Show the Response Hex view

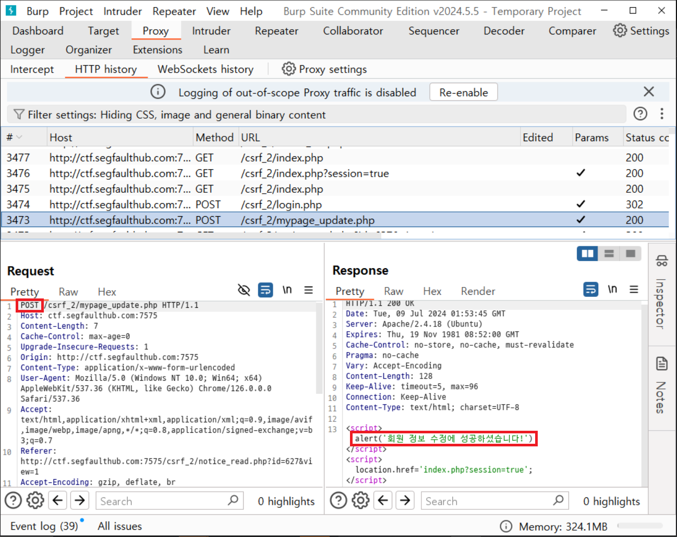pos(432,291)
